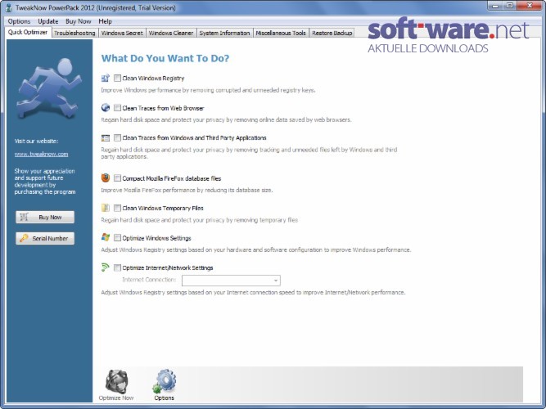
Task: Open the Options menu in the menu bar
Action: tap(19, 21)
